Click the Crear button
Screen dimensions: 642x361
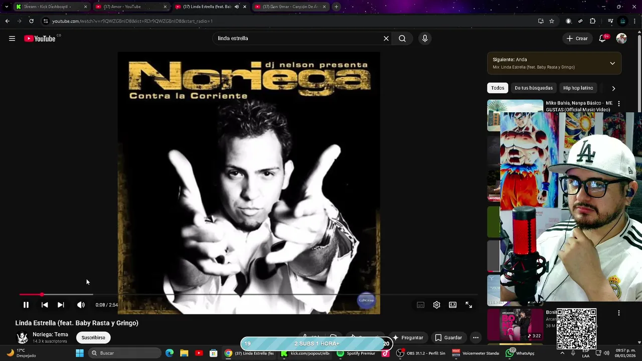click(x=577, y=39)
